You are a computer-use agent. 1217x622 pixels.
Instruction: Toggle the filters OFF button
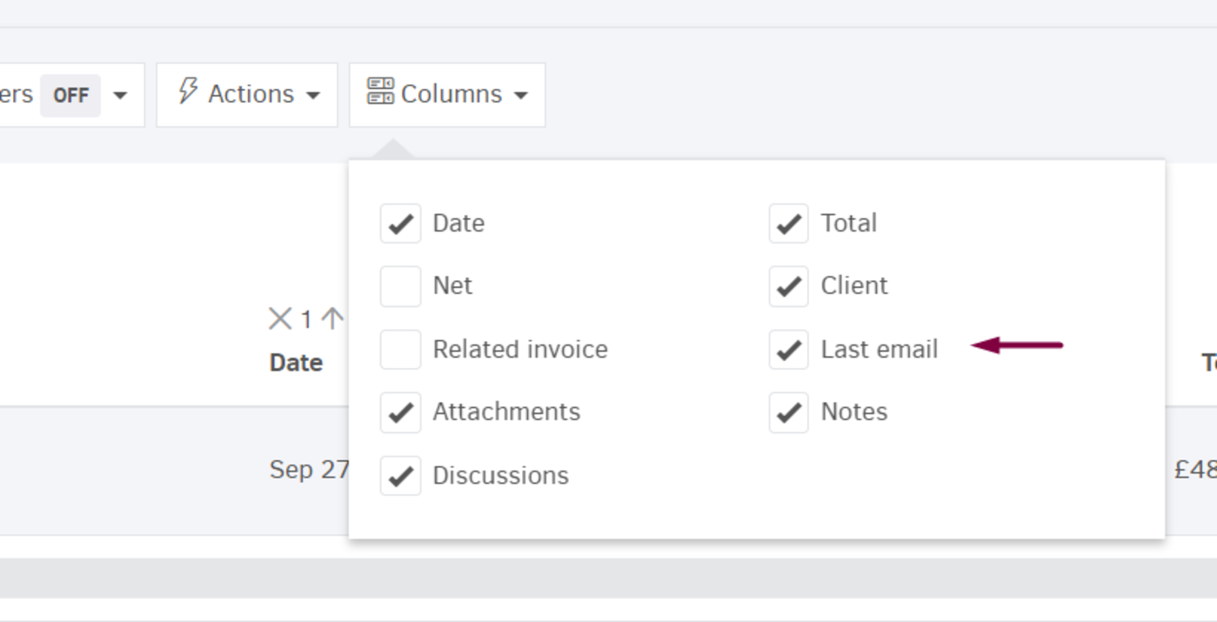(70, 95)
